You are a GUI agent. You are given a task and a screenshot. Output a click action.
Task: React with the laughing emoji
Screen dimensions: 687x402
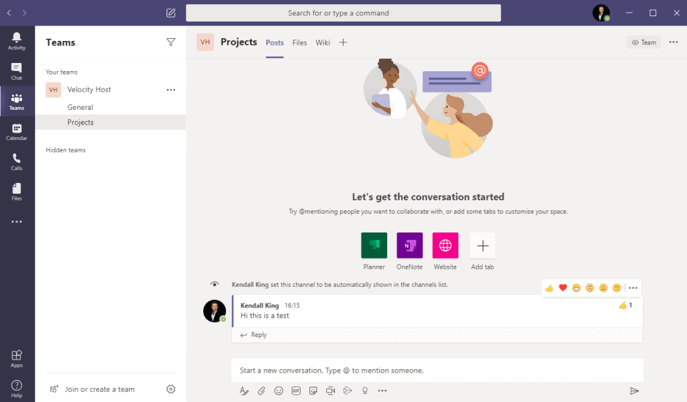coord(576,288)
